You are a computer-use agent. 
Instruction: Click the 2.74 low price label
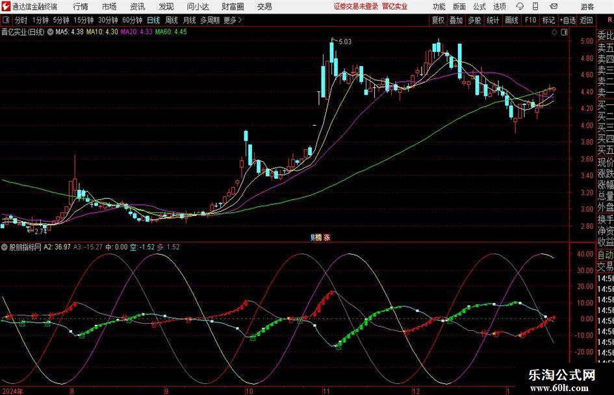[40, 232]
